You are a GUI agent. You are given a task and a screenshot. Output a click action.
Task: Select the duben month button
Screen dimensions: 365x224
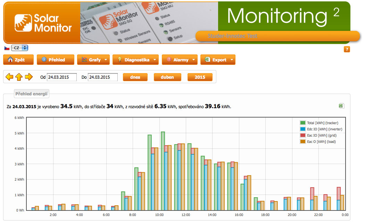(167, 77)
